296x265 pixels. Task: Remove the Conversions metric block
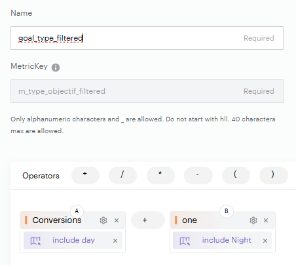click(117, 220)
